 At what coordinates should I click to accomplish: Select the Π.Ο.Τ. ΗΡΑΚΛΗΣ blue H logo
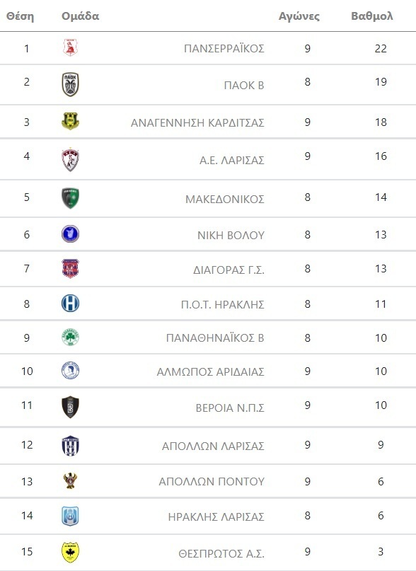click(70, 303)
